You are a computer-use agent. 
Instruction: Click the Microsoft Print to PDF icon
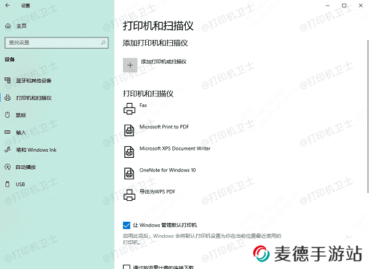(x=129, y=130)
